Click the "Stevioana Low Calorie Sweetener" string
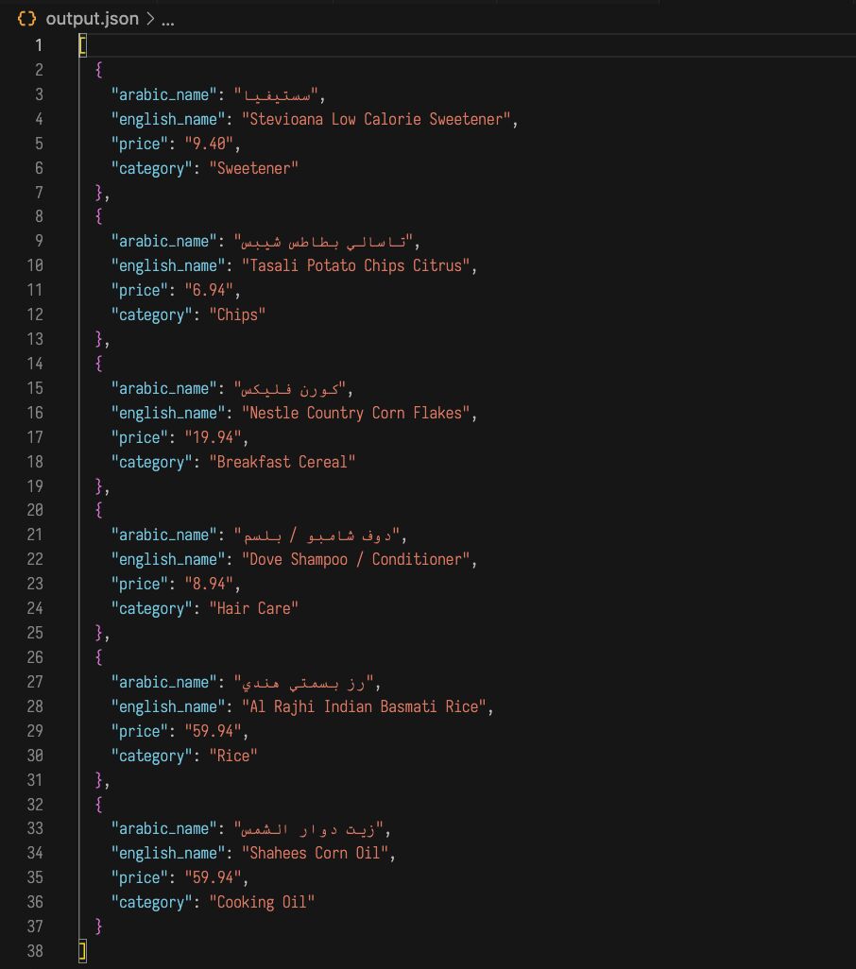 [378, 119]
